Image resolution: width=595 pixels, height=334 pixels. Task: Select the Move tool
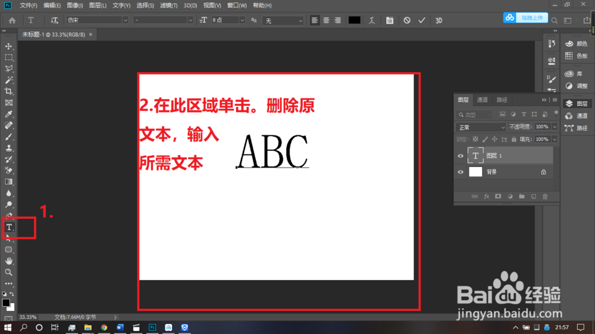click(x=8, y=46)
